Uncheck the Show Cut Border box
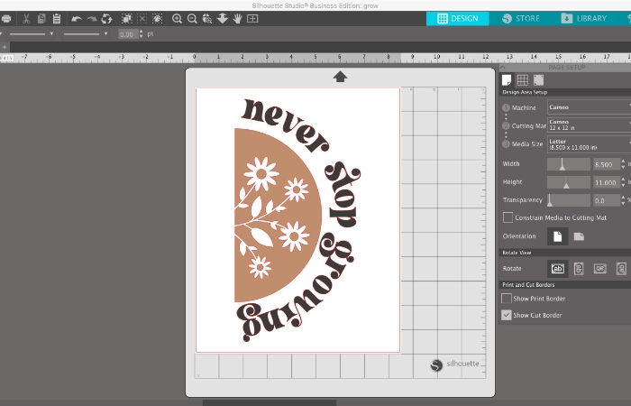631x406 pixels. click(x=508, y=315)
